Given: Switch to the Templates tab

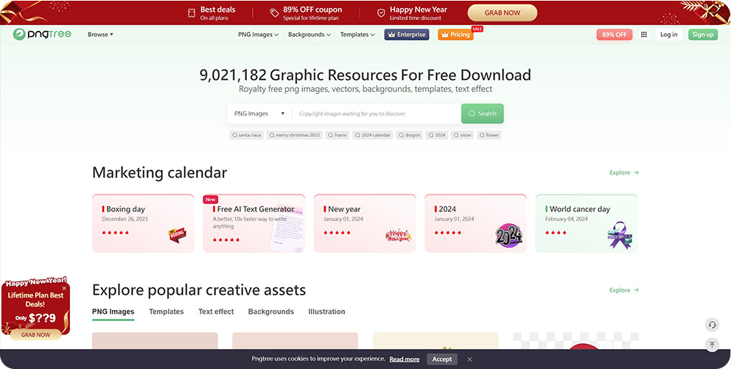Looking at the screenshot, I should pos(167,312).
